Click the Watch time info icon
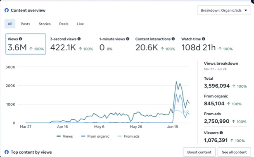Screen dimensions: 254x157 [x=204, y=39]
